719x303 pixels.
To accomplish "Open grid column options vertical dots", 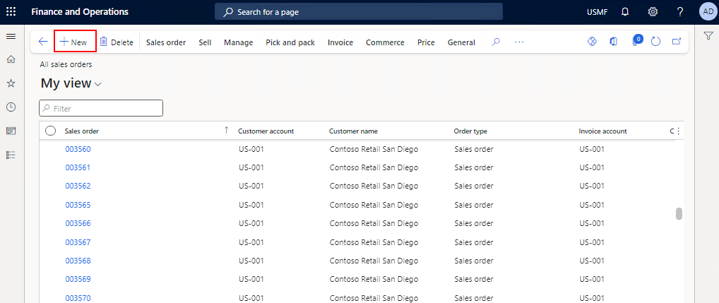I will tap(679, 131).
